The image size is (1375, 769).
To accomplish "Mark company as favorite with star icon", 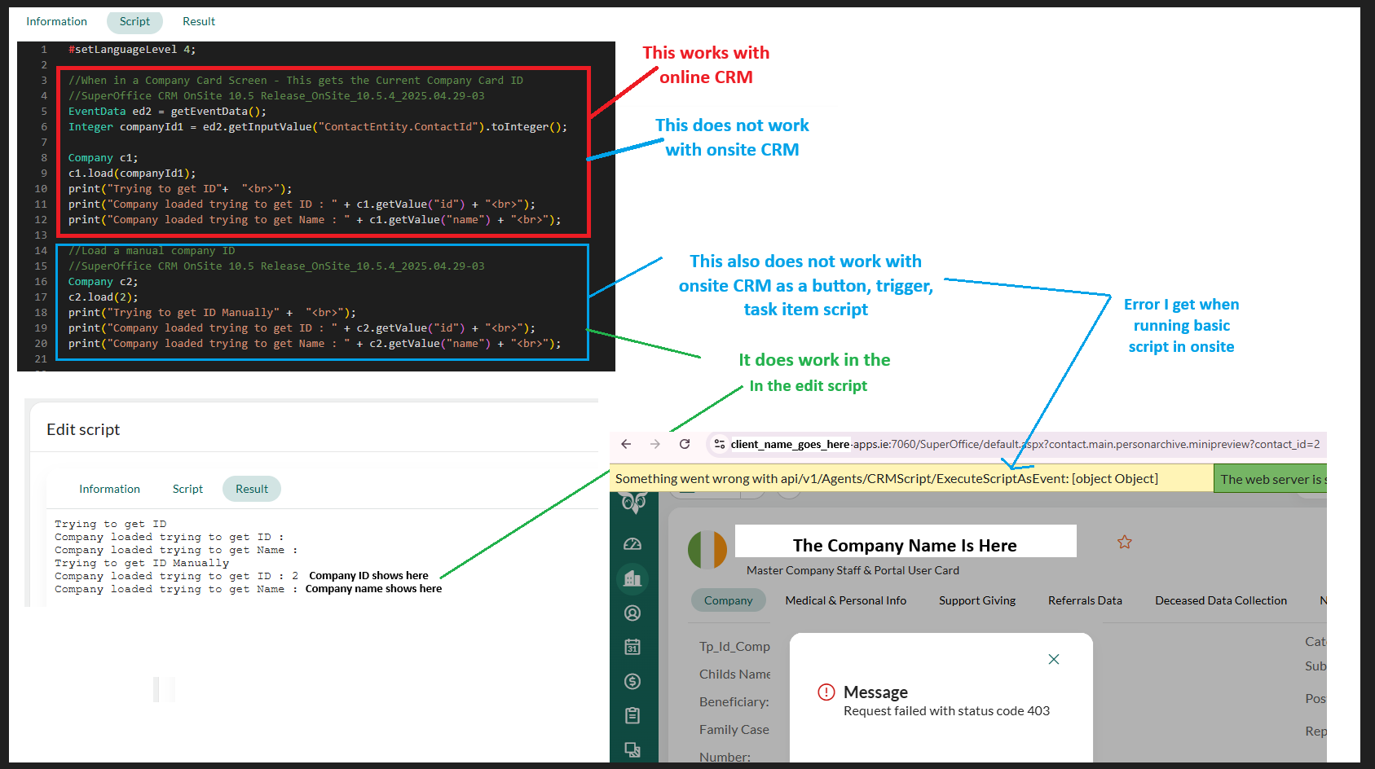I will (x=1125, y=543).
